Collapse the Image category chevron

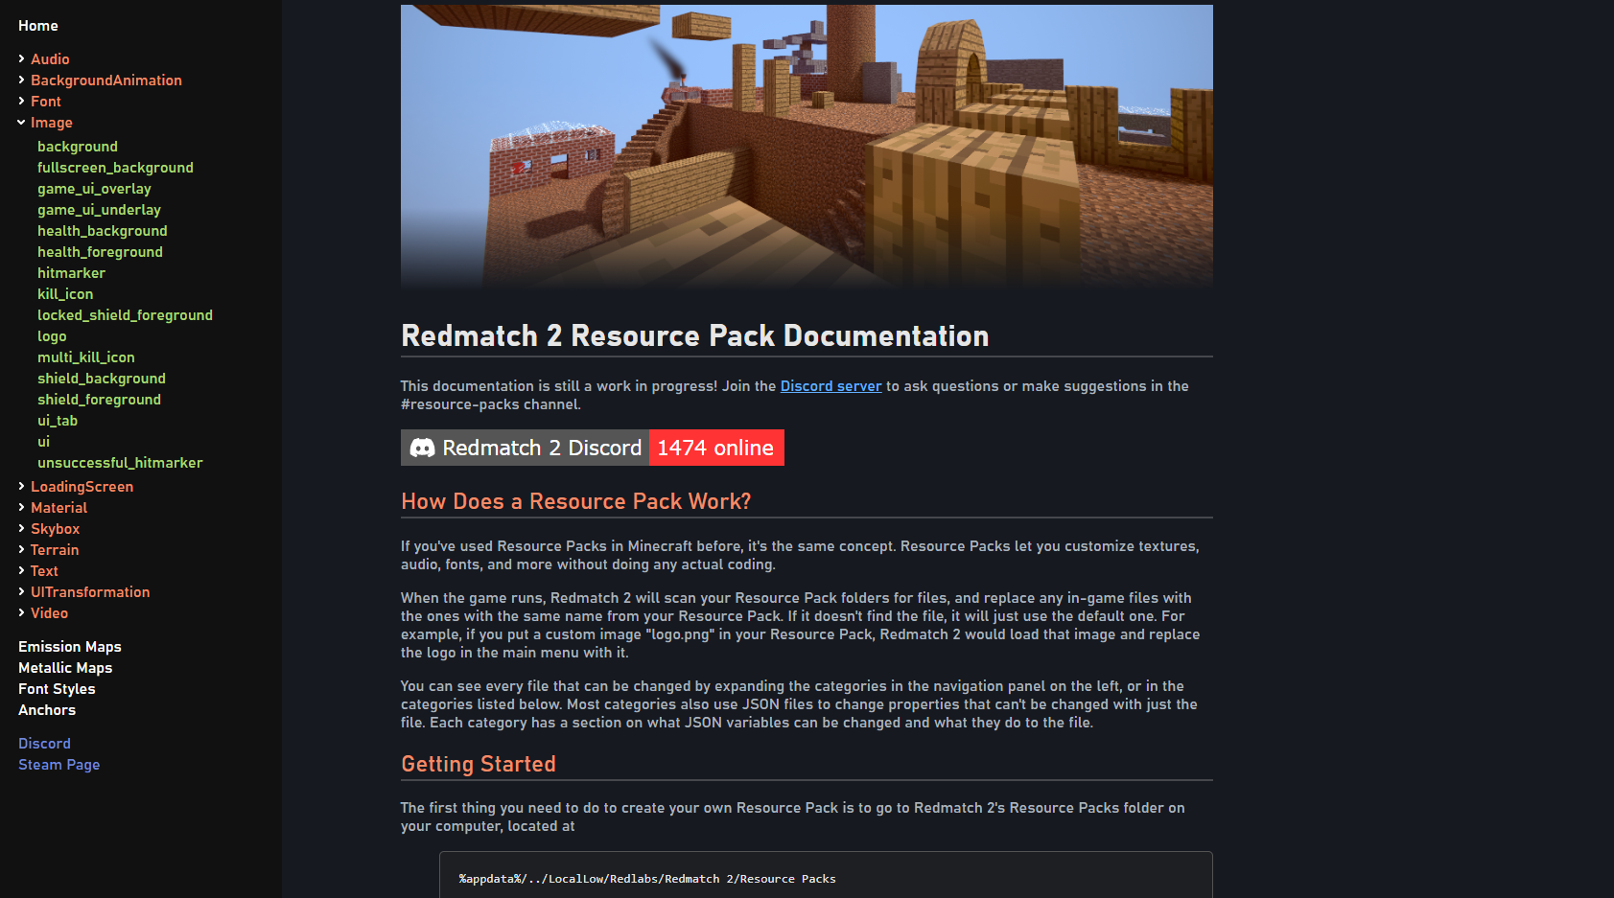pos(21,123)
